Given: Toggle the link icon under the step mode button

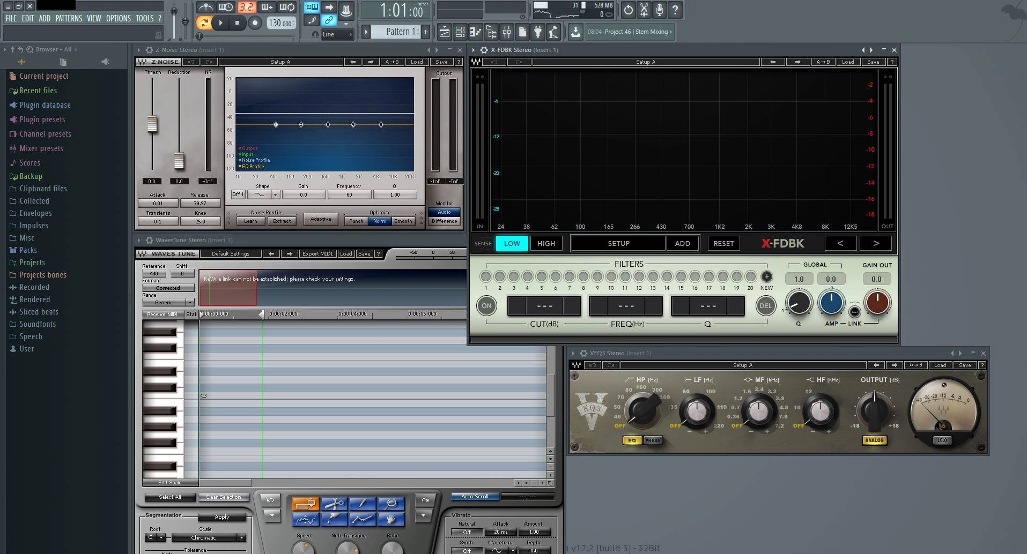Looking at the screenshot, I should click(329, 20).
